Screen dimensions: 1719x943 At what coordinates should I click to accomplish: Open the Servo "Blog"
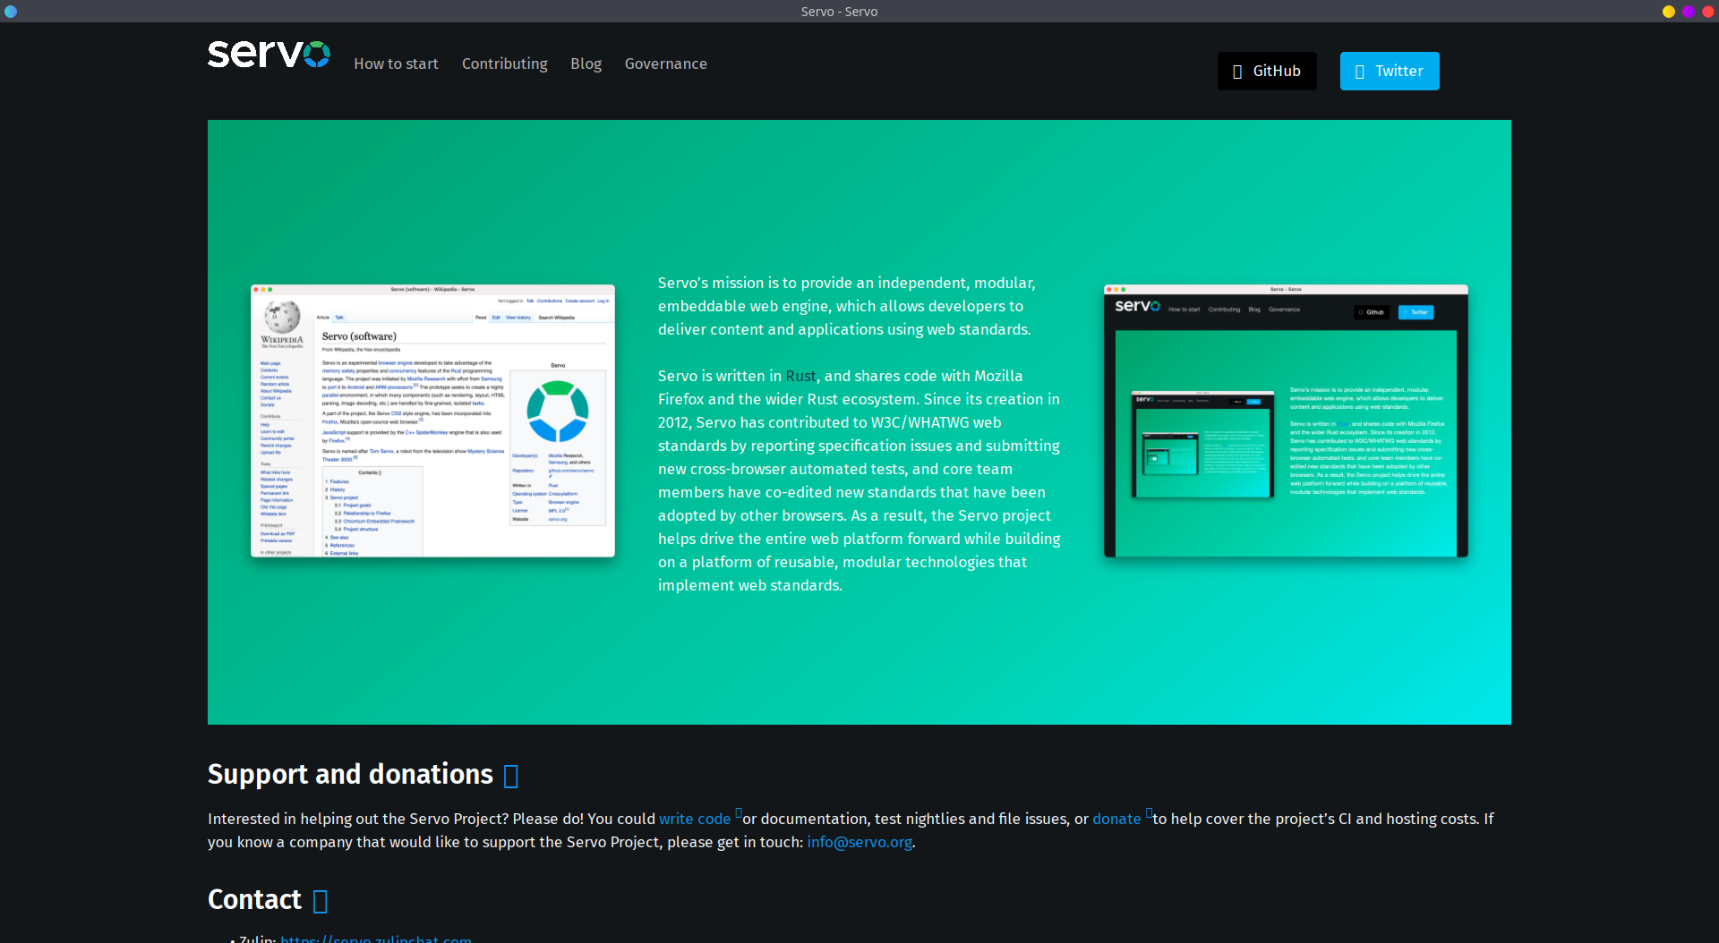point(586,64)
